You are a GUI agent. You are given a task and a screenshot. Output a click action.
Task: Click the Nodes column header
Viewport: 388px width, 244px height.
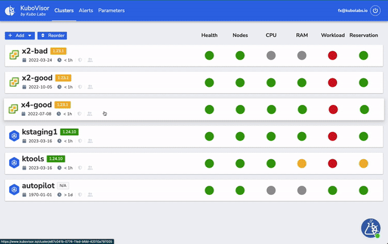[x=240, y=35]
